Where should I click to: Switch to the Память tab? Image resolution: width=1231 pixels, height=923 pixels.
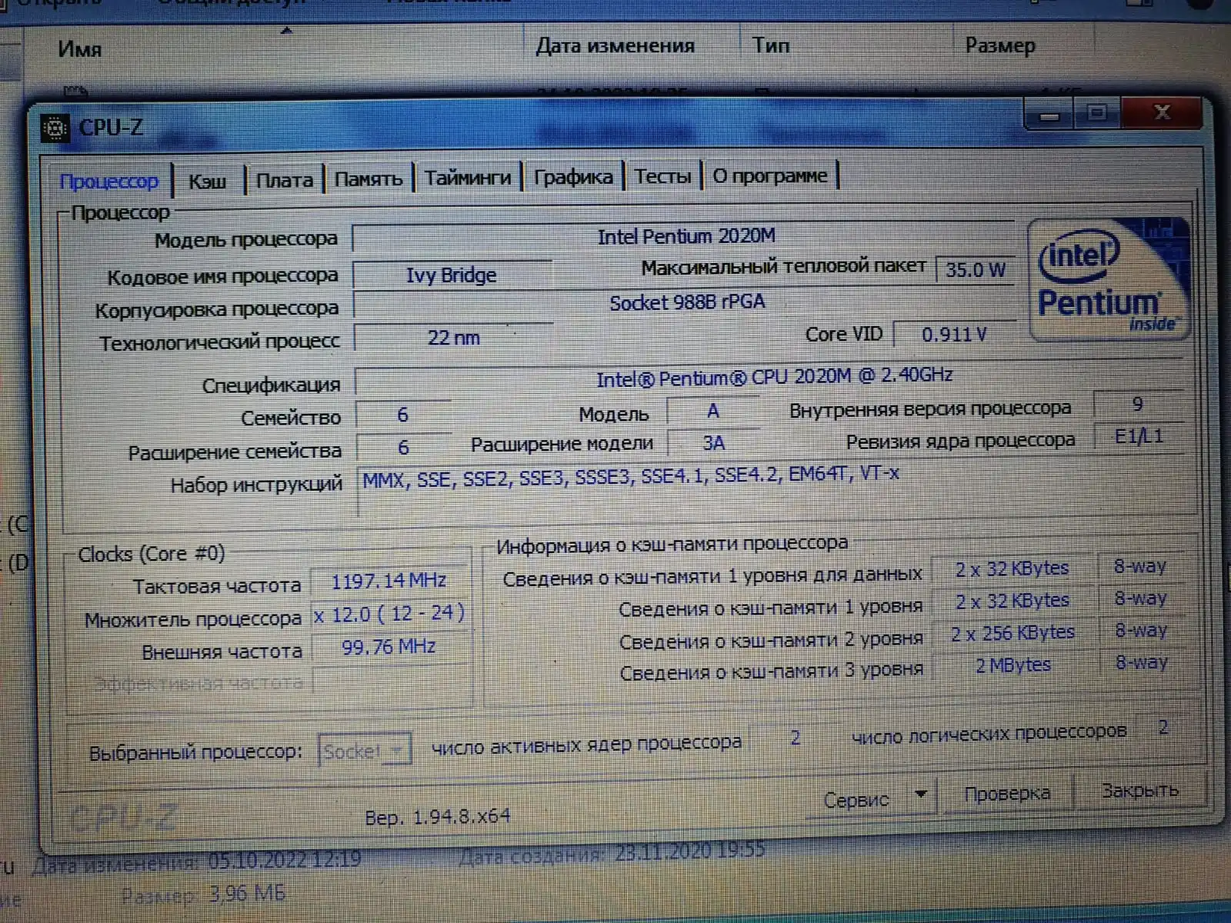369,179
